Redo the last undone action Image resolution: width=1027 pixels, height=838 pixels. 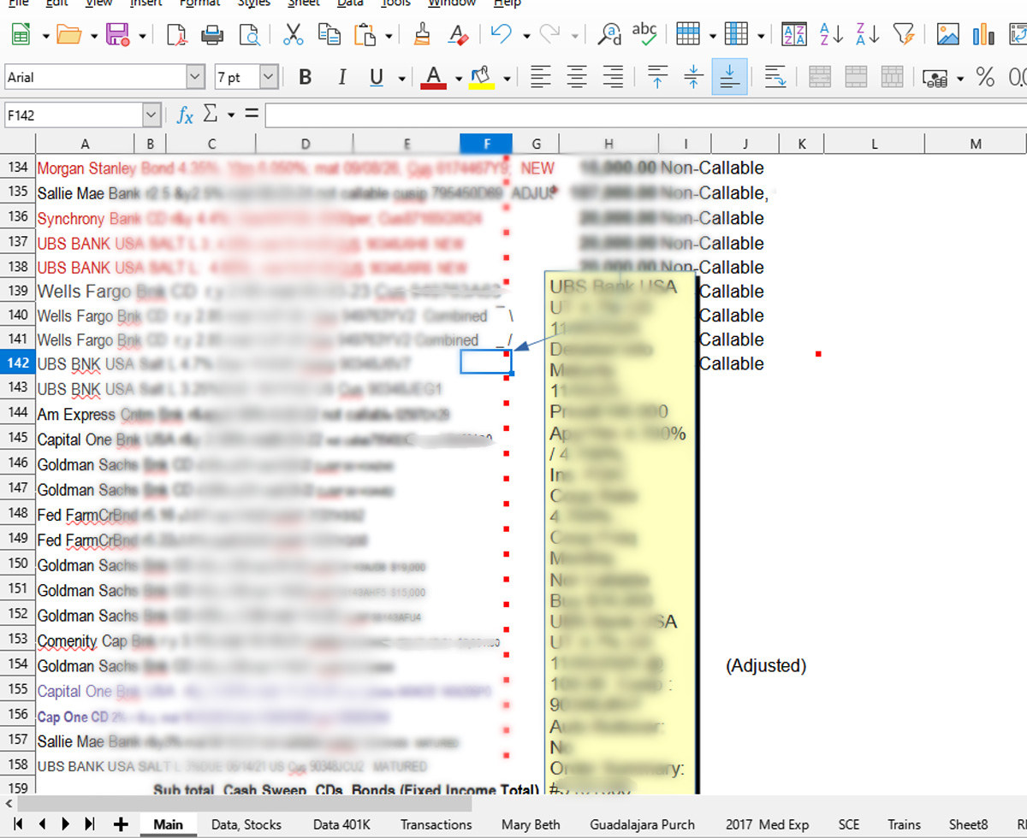[x=549, y=34]
